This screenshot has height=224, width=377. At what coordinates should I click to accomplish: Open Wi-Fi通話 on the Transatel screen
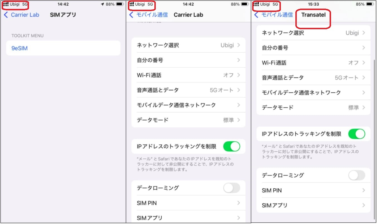[x=313, y=63]
